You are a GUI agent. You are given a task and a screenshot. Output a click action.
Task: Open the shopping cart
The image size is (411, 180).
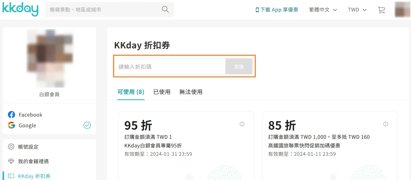(x=381, y=10)
